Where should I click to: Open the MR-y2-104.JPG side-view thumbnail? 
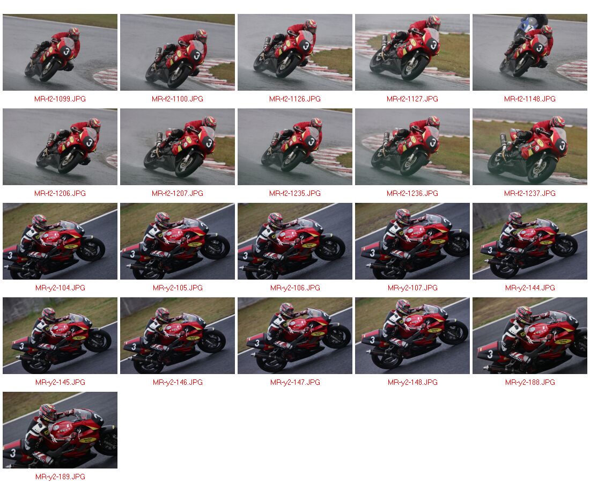coord(60,241)
